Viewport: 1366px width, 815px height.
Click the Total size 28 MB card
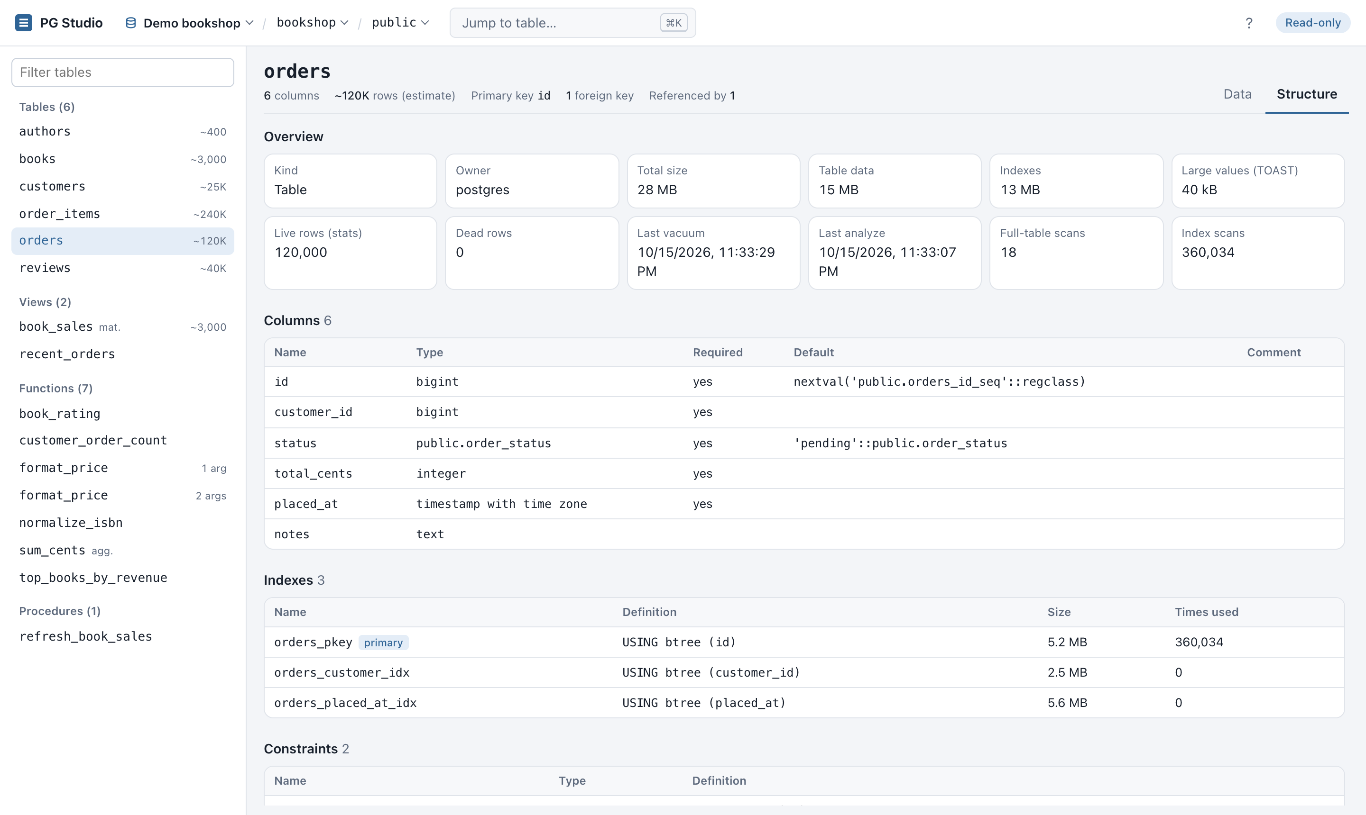click(x=713, y=181)
